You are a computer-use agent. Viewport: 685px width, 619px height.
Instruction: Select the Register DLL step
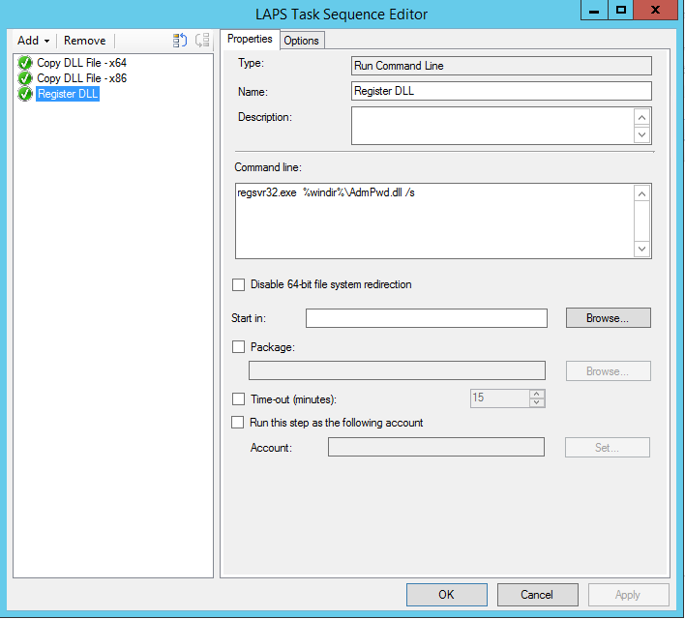tap(68, 94)
